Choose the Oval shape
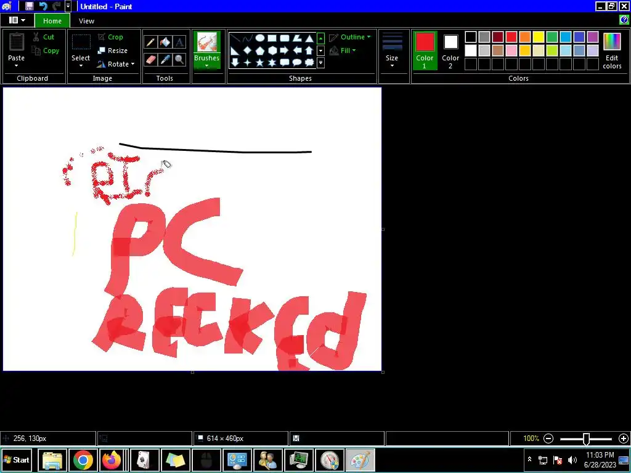 (x=260, y=38)
